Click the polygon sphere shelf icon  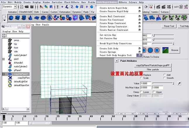click(11, 18)
